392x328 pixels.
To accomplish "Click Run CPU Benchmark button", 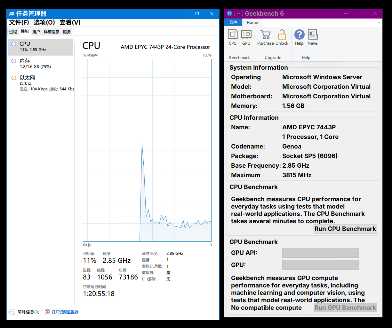I will tap(345, 229).
